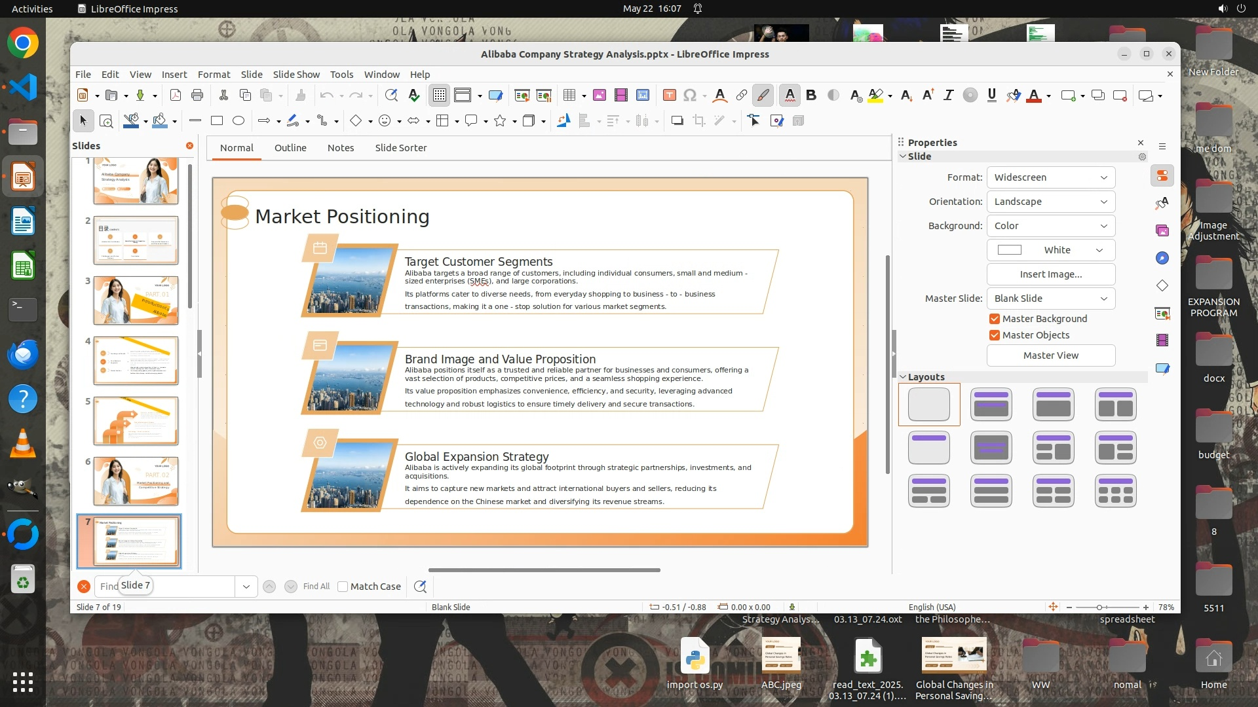1258x707 pixels.
Task: Uncheck the Master Objects checkbox
Action: tap(995, 335)
